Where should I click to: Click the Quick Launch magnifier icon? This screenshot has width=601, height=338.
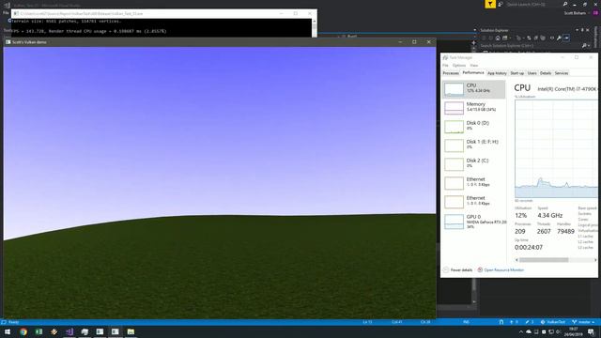pyautogui.click(x=565, y=4)
